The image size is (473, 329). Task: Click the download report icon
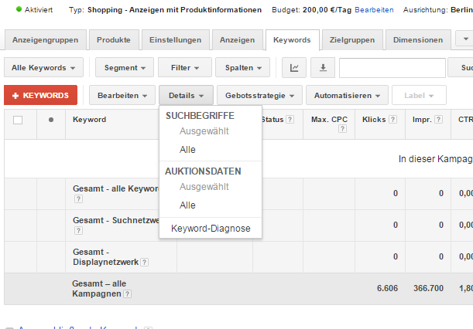(x=323, y=68)
